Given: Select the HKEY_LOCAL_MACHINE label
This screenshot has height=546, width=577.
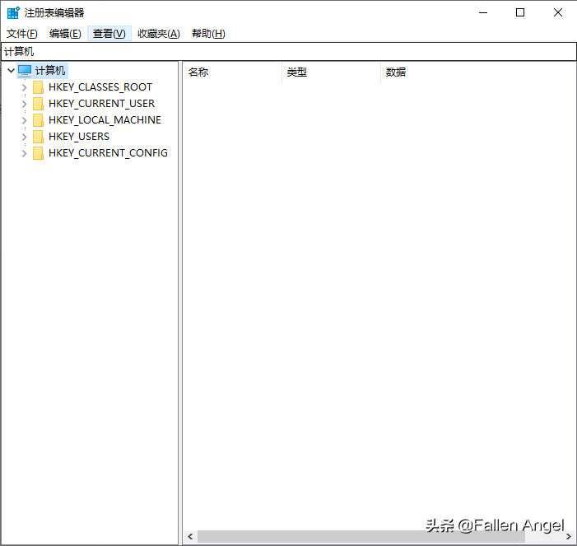Looking at the screenshot, I should (105, 120).
